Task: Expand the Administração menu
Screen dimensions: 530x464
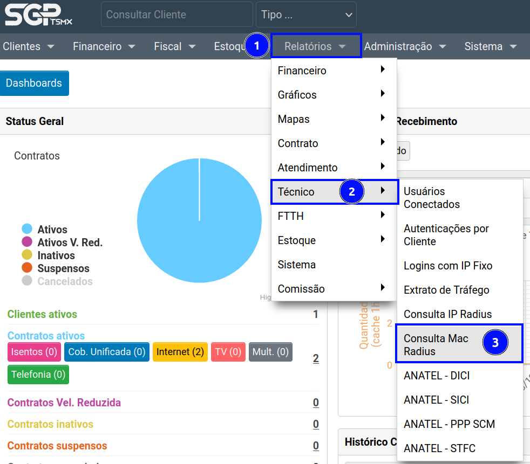Action: [x=405, y=46]
